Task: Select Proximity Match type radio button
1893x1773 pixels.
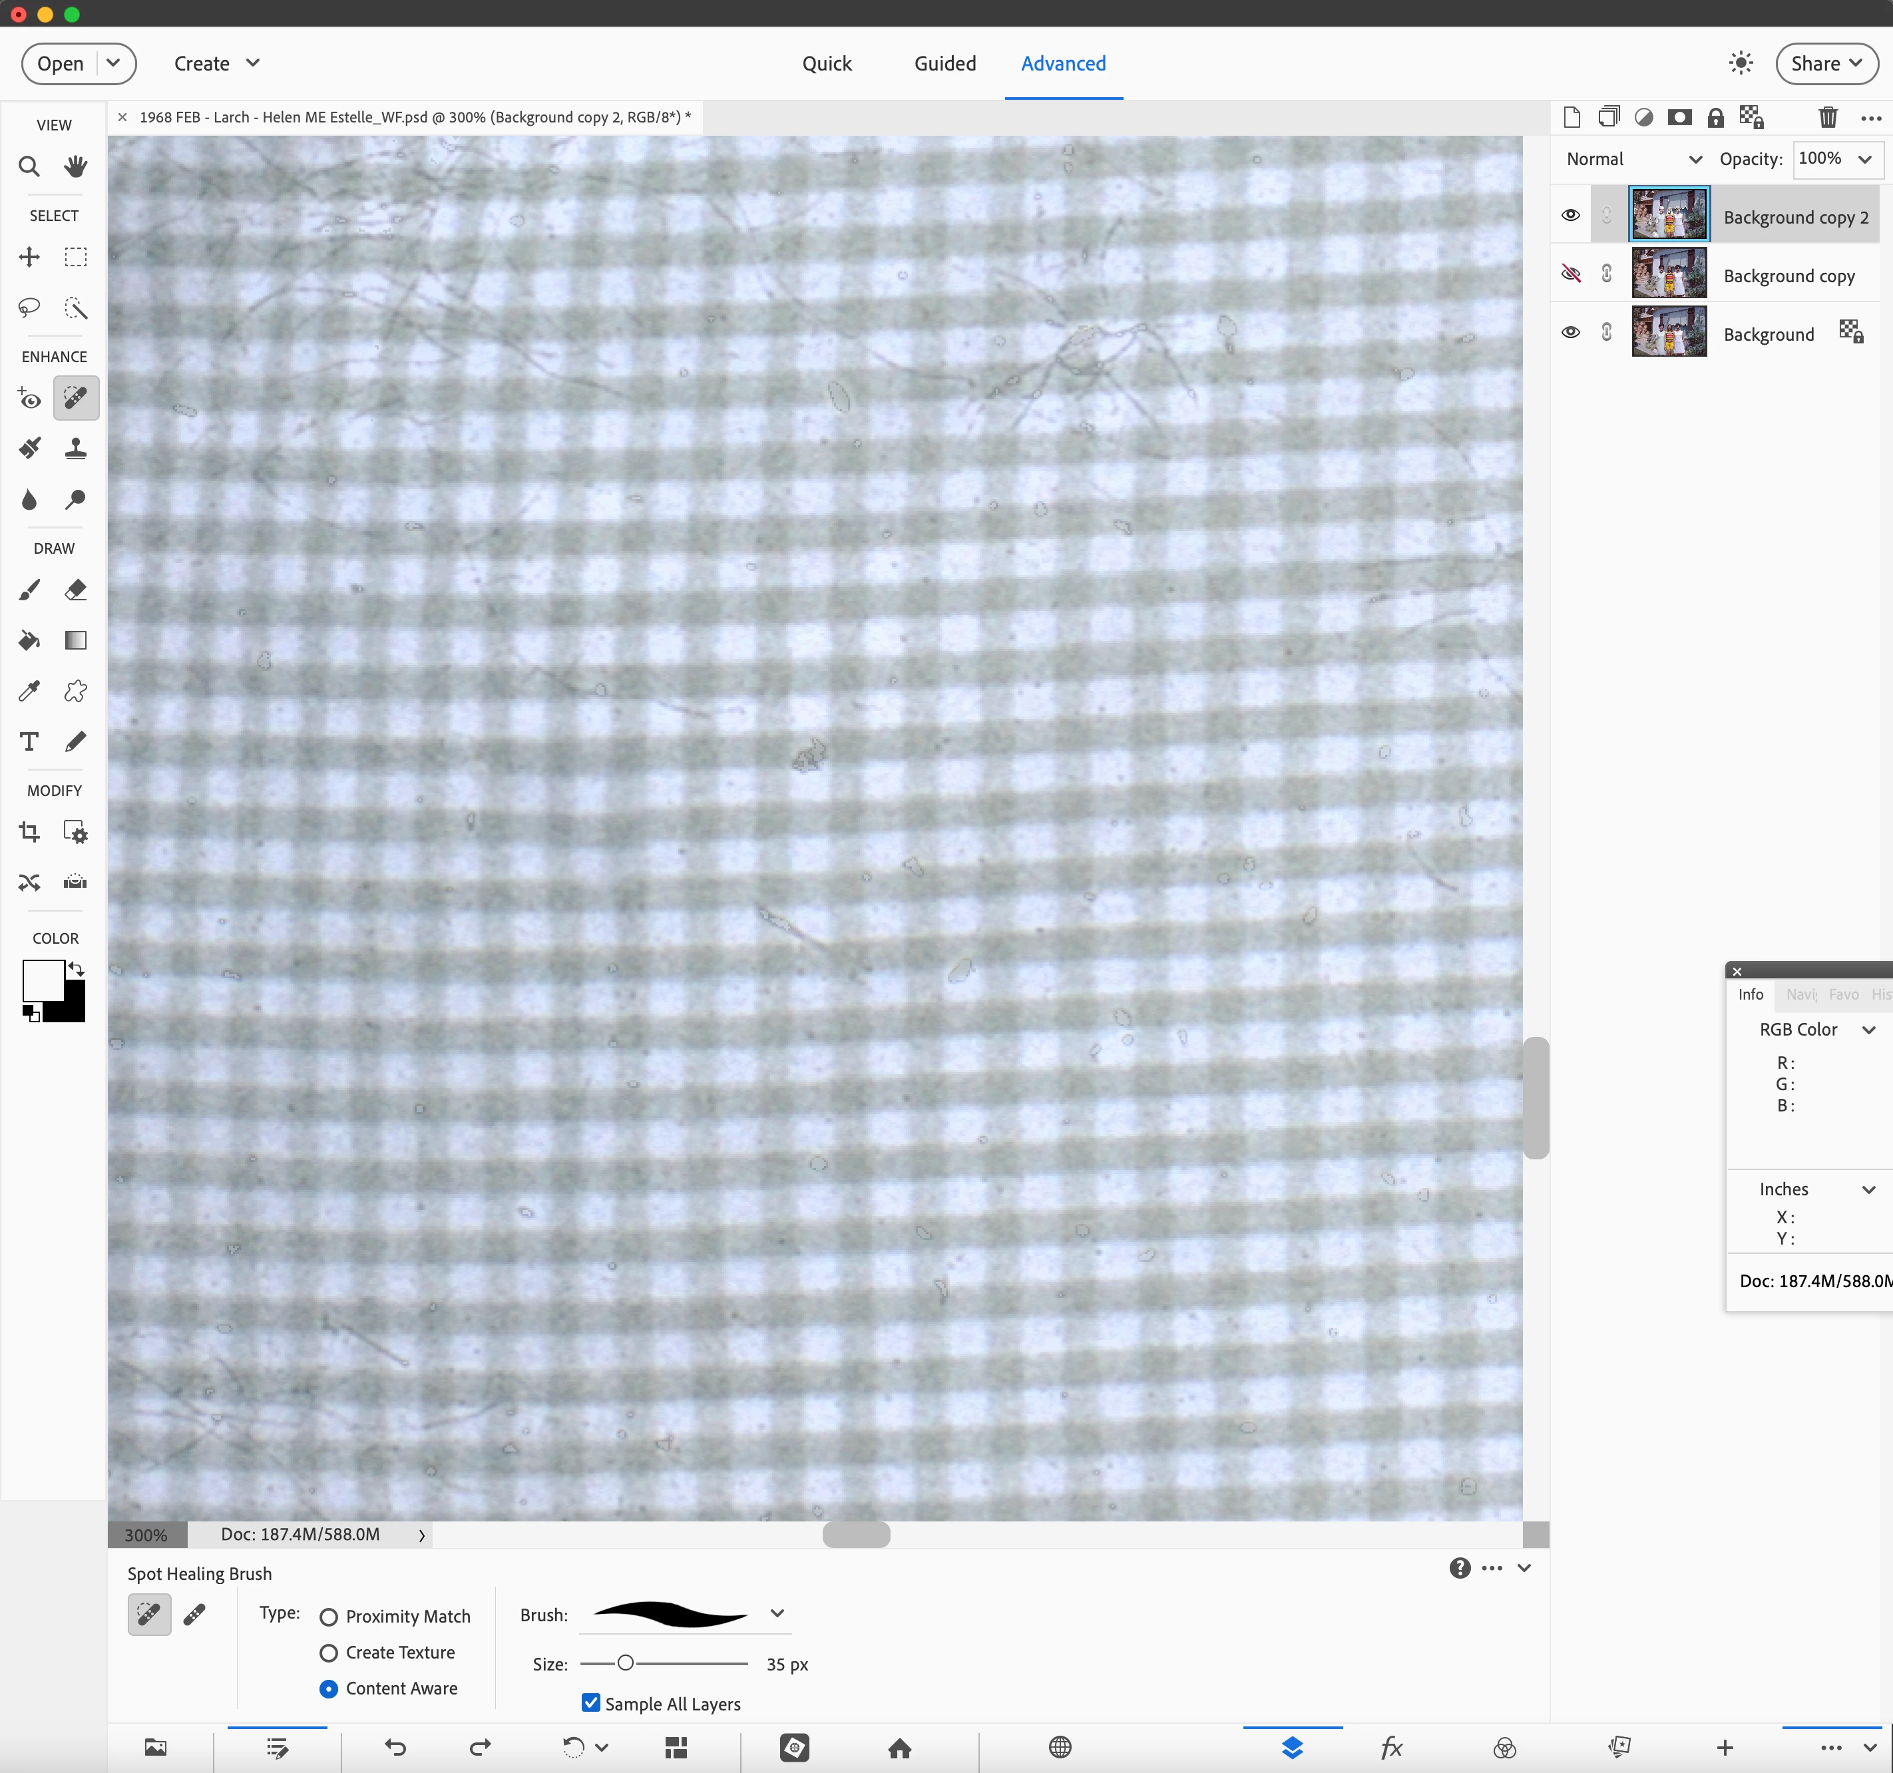Action: pos(329,1617)
